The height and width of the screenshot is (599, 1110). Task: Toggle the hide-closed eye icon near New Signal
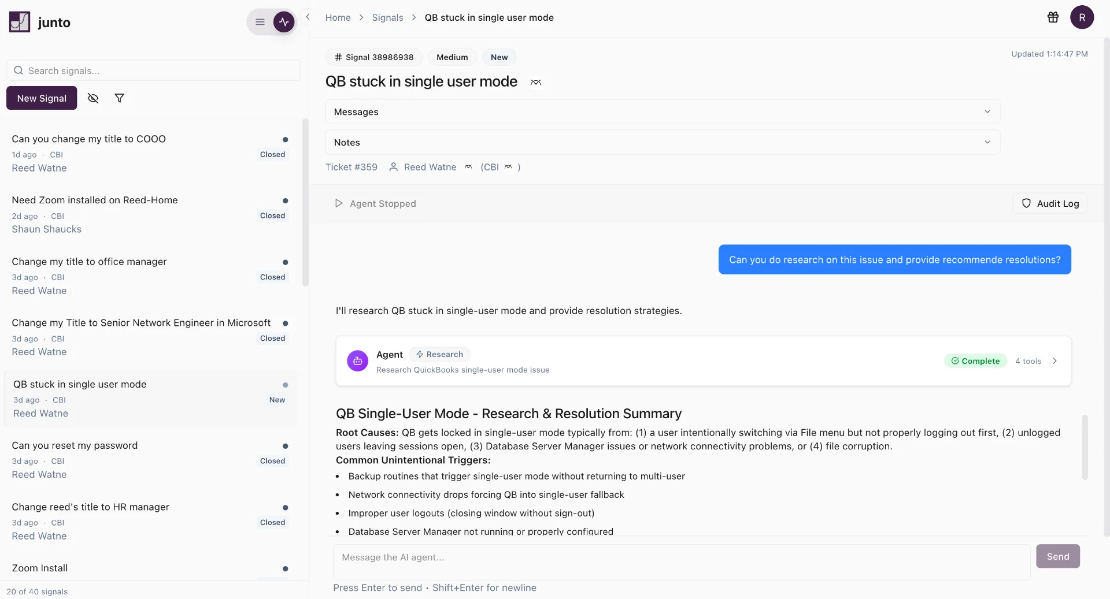93,98
